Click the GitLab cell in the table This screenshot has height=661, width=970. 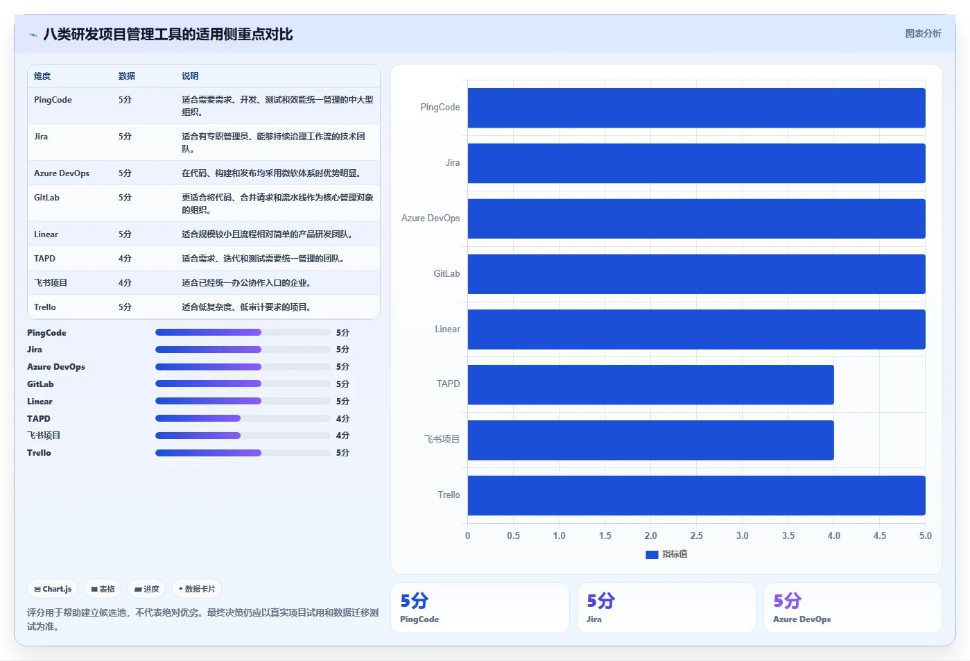(x=46, y=198)
